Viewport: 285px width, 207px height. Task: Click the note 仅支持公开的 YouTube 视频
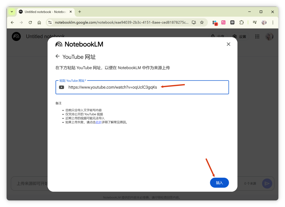coord(84,114)
